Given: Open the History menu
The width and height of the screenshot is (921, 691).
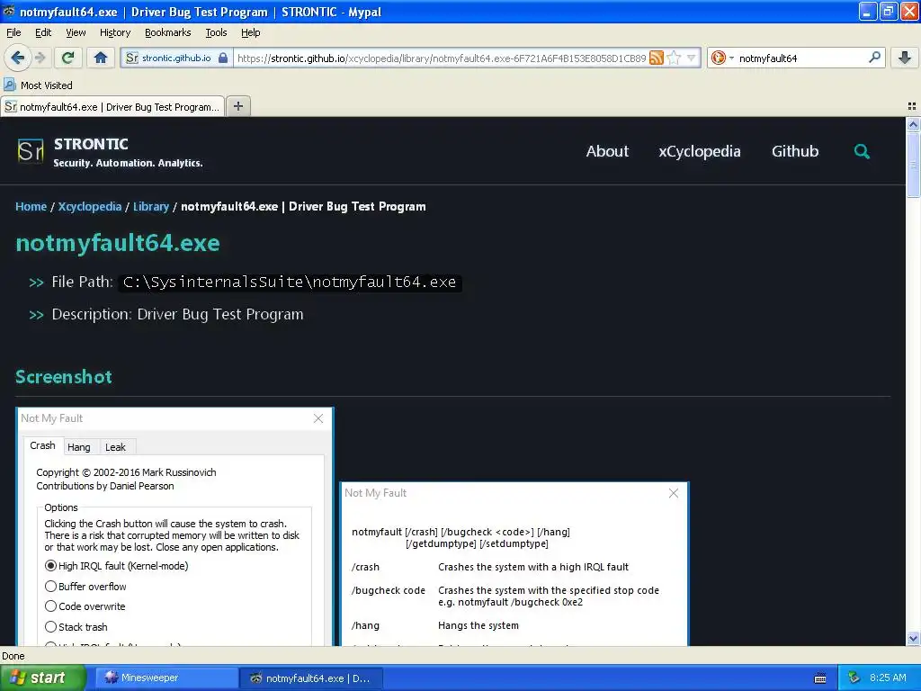Looking at the screenshot, I should pos(114,32).
